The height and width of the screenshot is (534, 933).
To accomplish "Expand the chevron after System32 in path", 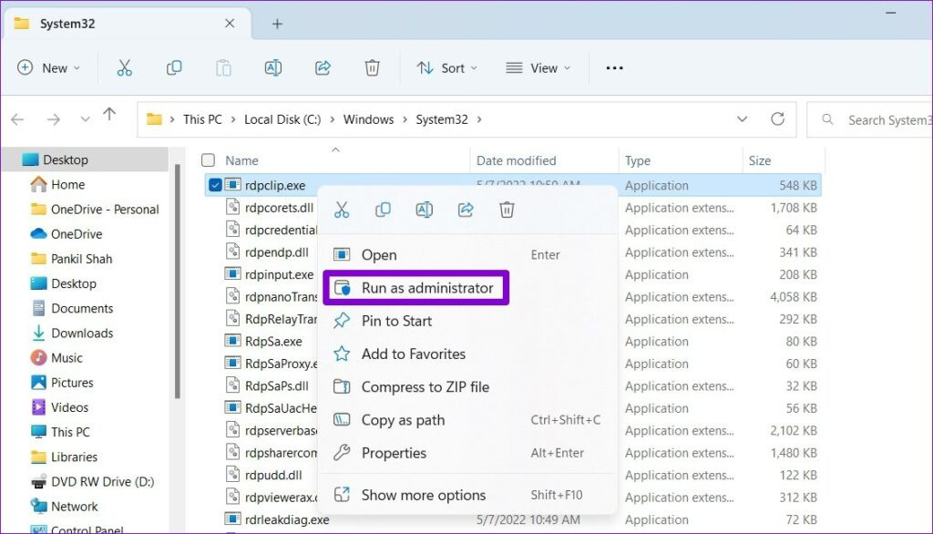I will tap(479, 119).
